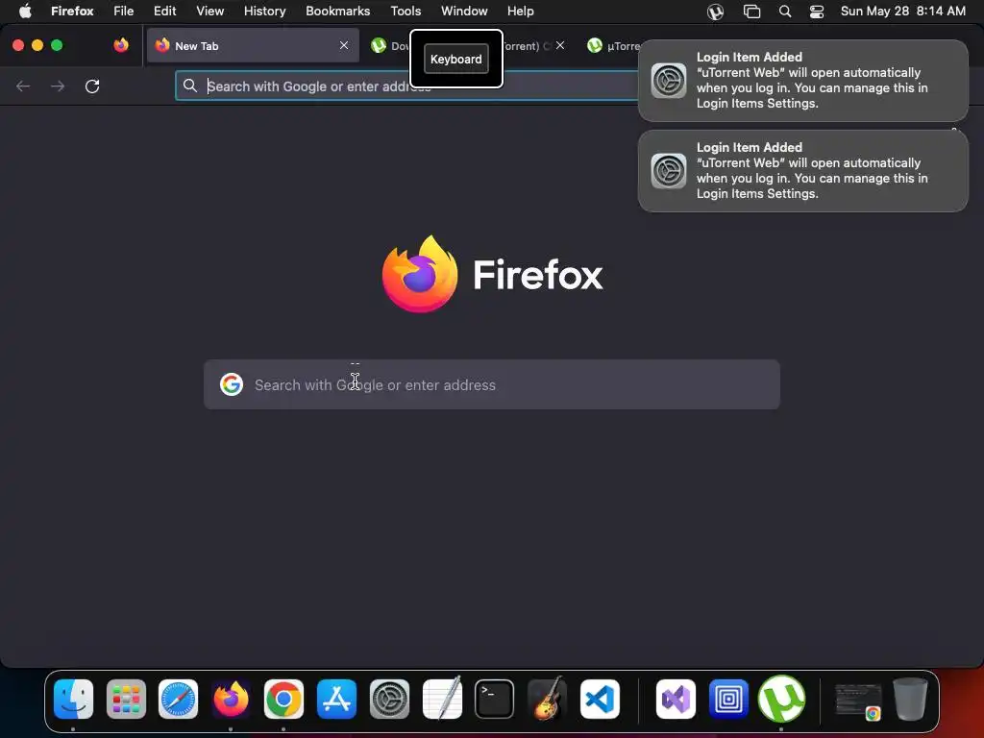Screen dimensions: 984x738
Task: Open Control Center in menu bar
Action: 817,12
